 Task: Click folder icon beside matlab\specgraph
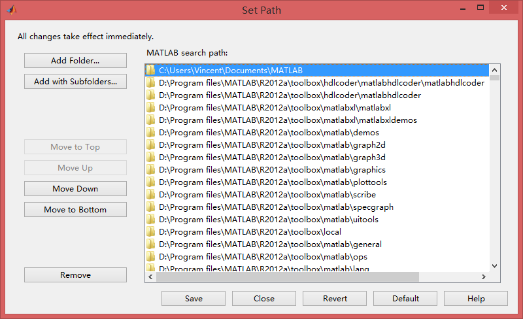pyautogui.click(x=151, y=207)
